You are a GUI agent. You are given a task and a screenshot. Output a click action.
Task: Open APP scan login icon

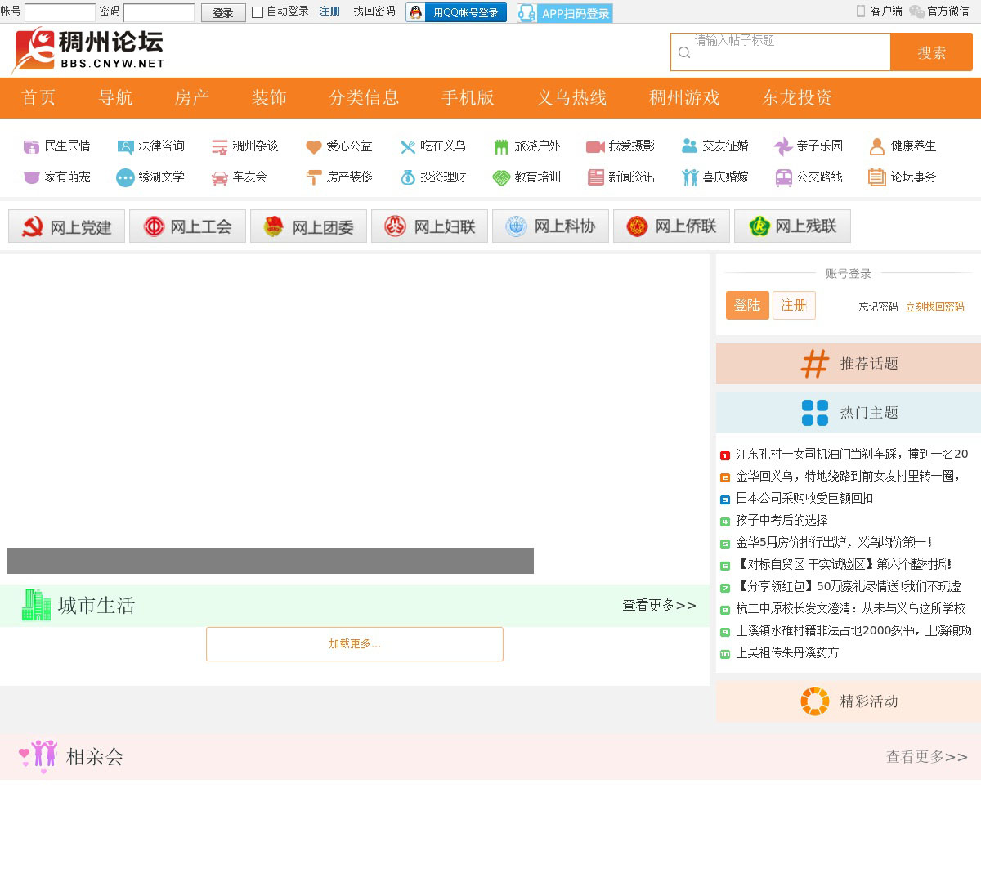point(527,13)
